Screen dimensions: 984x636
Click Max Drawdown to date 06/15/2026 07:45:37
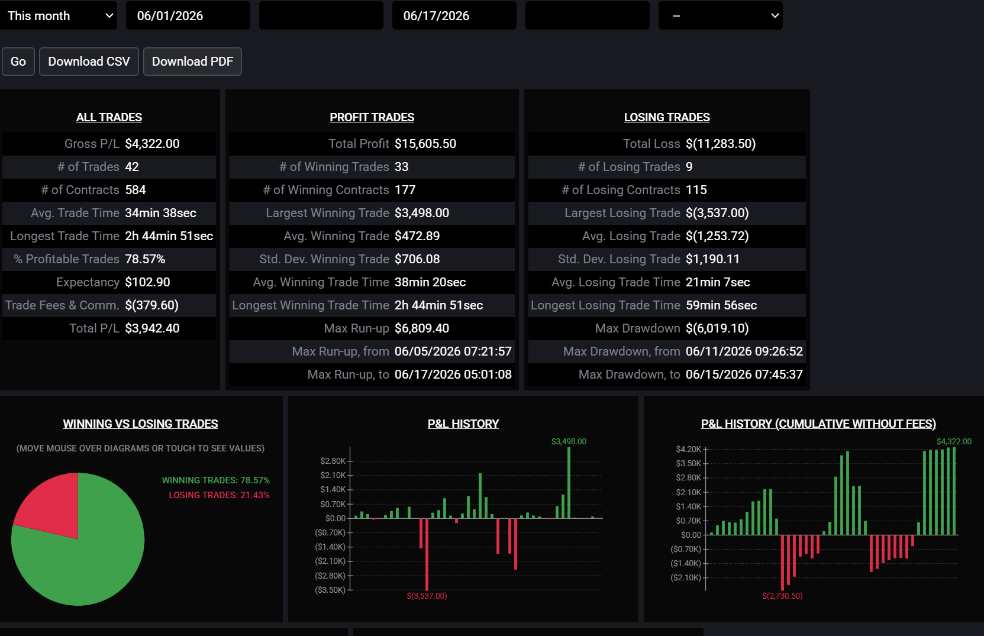[x=744, y=375]
